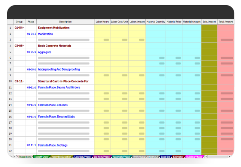This screenshot has width=241, height=167.
Task: Click the Labor Hours cell in row 9
Action: 102,75
